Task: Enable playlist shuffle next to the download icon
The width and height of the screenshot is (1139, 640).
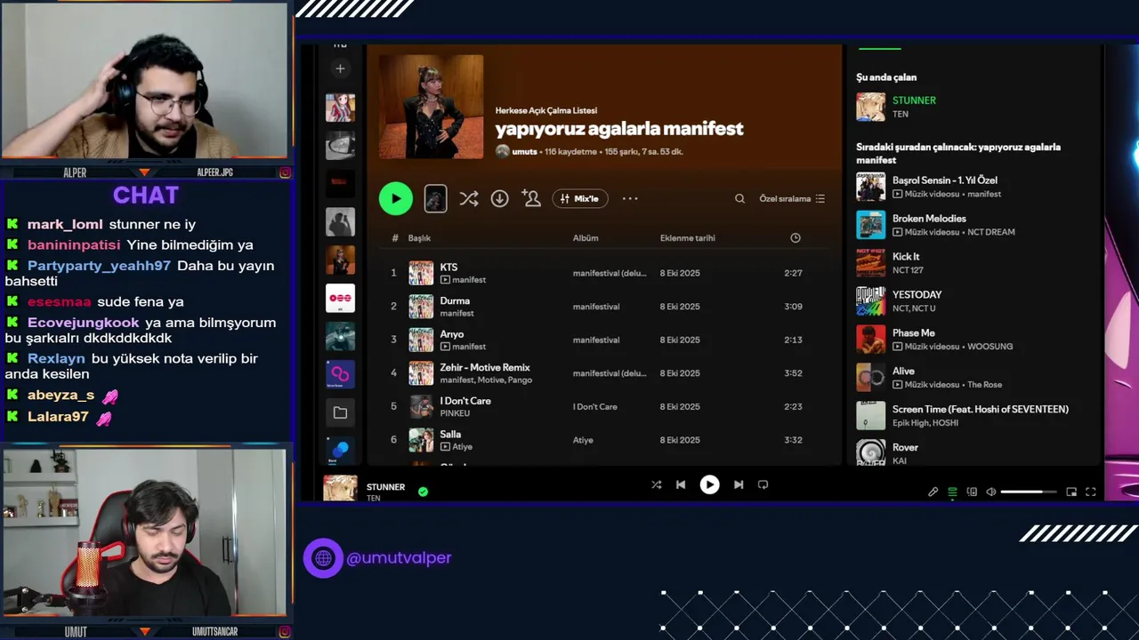Action: tap(469, 198)
